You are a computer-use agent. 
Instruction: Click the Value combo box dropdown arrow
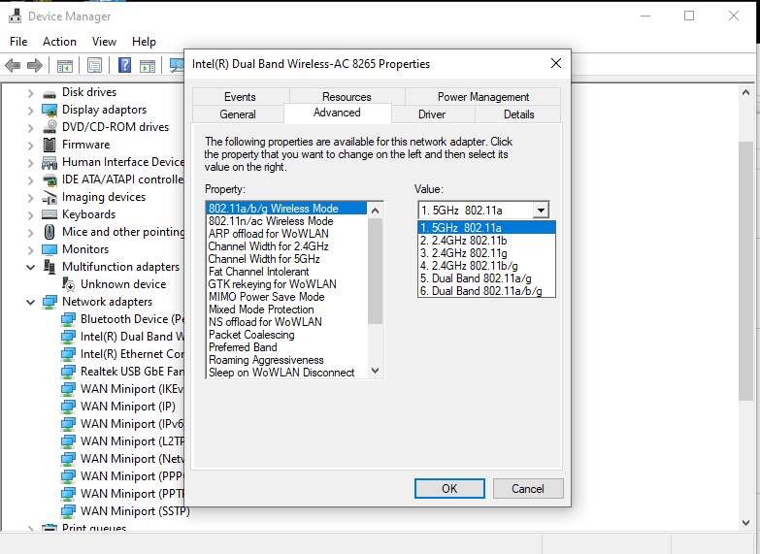(x=541, y=211)
